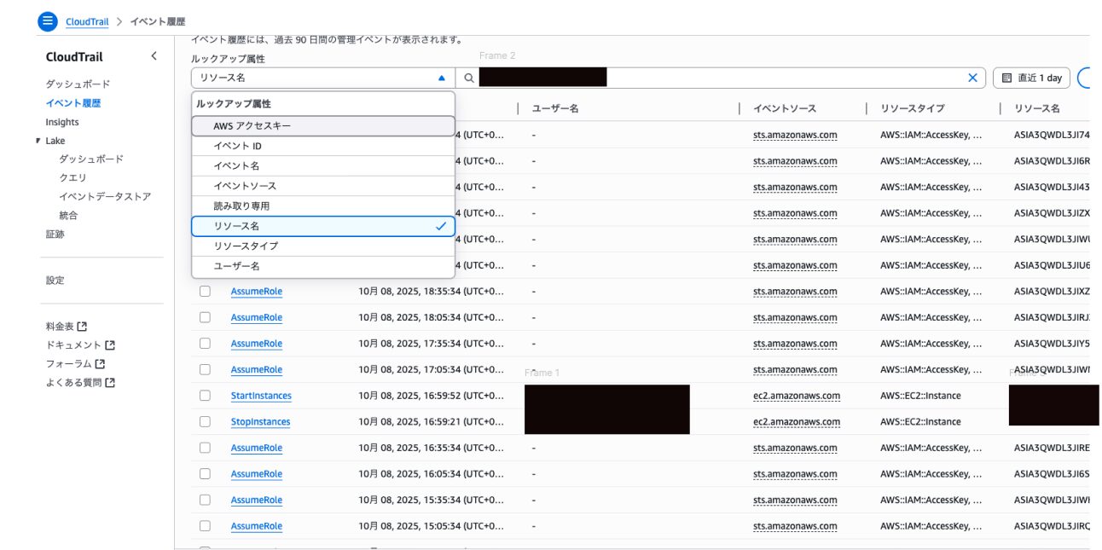Go to CloudTrail via the breadcrumb link
Image resolution: width=1102 pixels, height=550 pixels.
coord(87,21)
